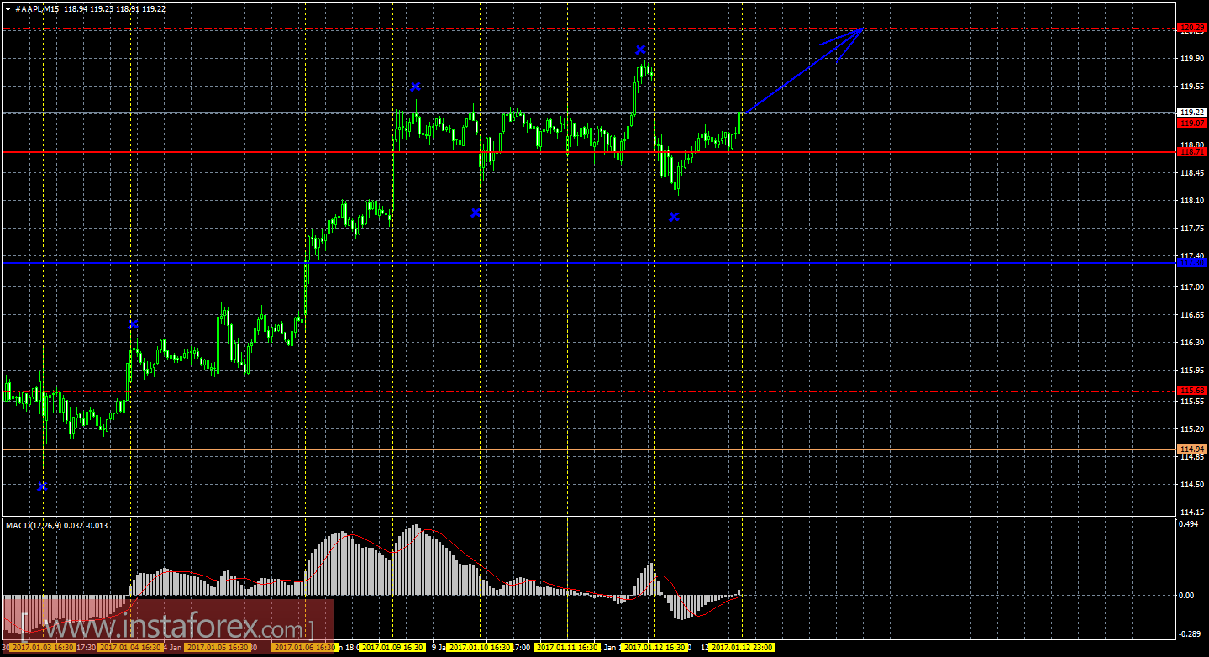Screen dimensions: 1209x657
Task: Click the 115.95 price scale value
Action: click(x=1191, y=371)
